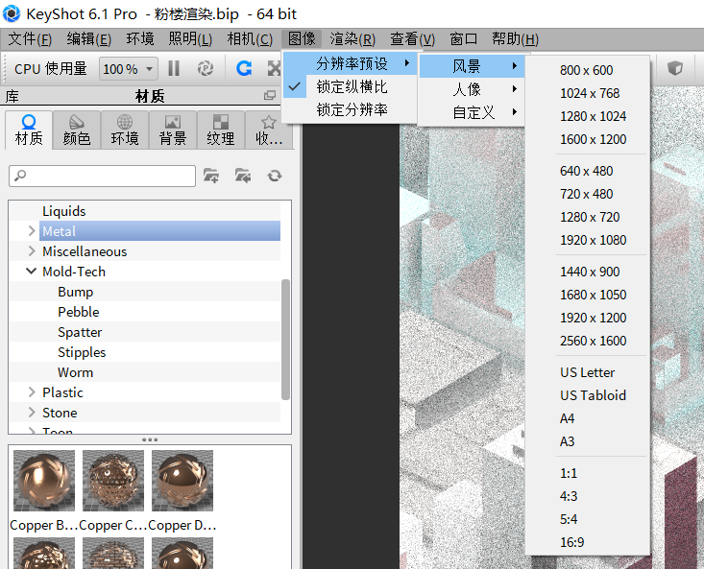
Task: Select the Stipples tree item
Action: pyautogui.click(x=82, y=352)
